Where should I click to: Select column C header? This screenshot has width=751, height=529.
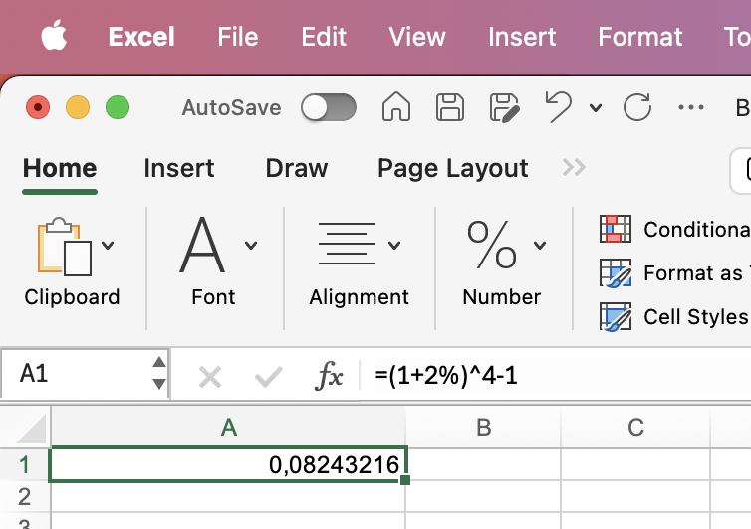click(635, 428)
